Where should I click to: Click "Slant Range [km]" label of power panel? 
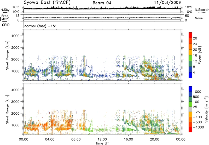click(x=7, y=55)
